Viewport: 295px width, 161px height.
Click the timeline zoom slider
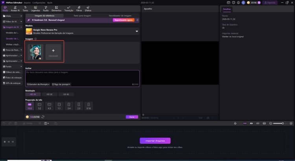point(278,123)
